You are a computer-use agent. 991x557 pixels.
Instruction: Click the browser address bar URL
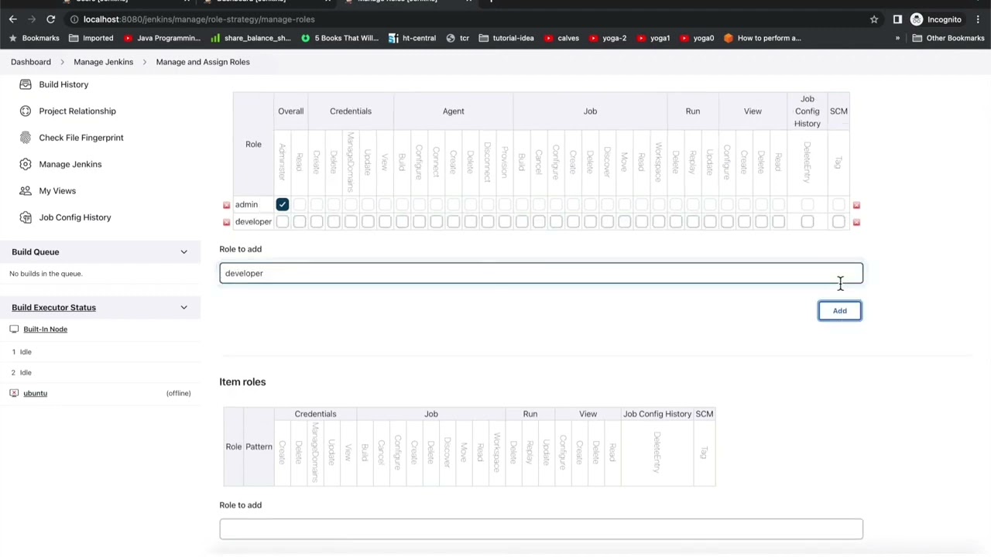point(199,19)
